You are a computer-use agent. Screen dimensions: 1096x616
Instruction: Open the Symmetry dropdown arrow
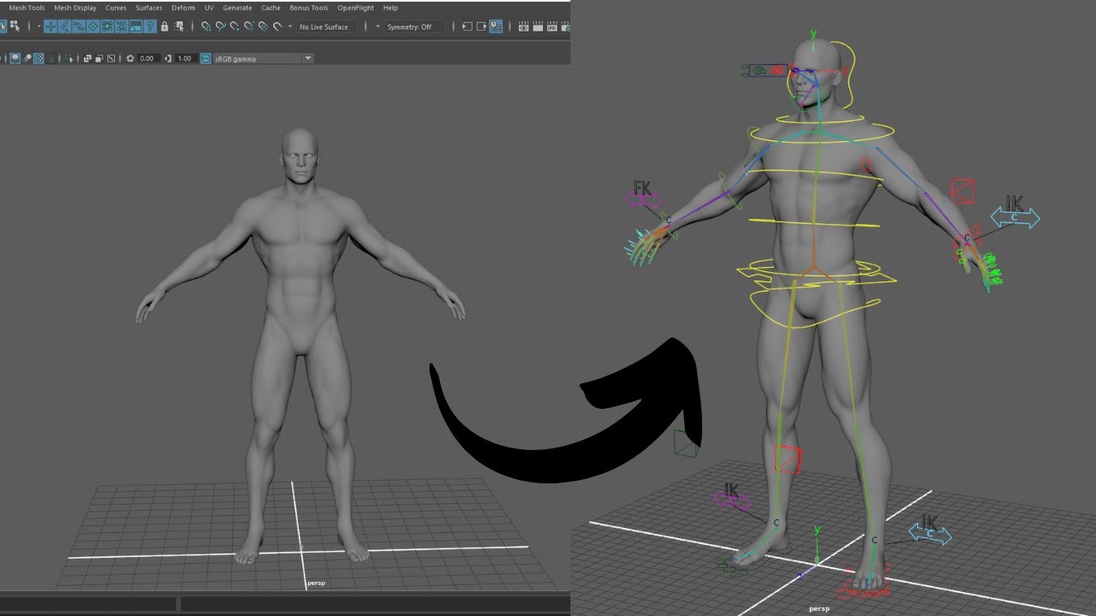pyautogui.click(x=378, y=27)
